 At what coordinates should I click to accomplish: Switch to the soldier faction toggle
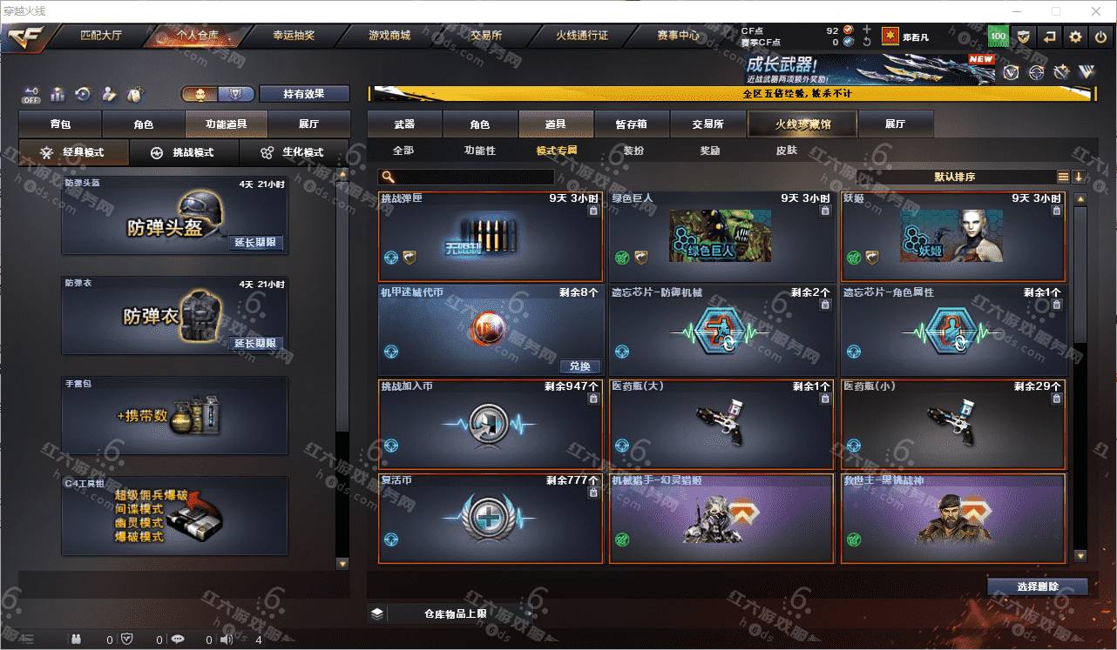pyautogui.click(x=200, y=93)
